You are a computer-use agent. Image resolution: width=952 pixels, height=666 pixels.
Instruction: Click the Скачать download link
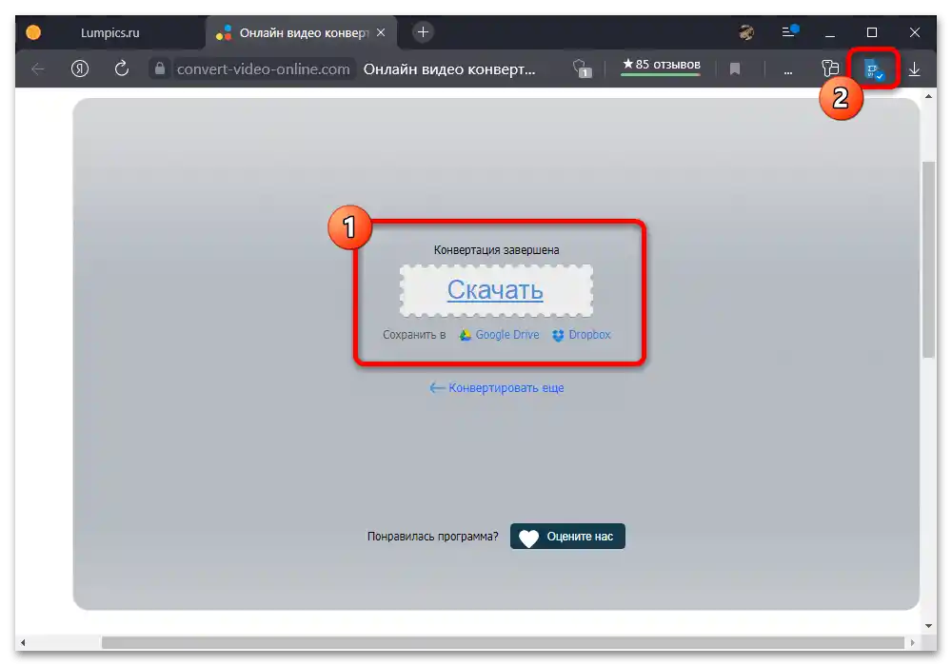pos(495,290)
